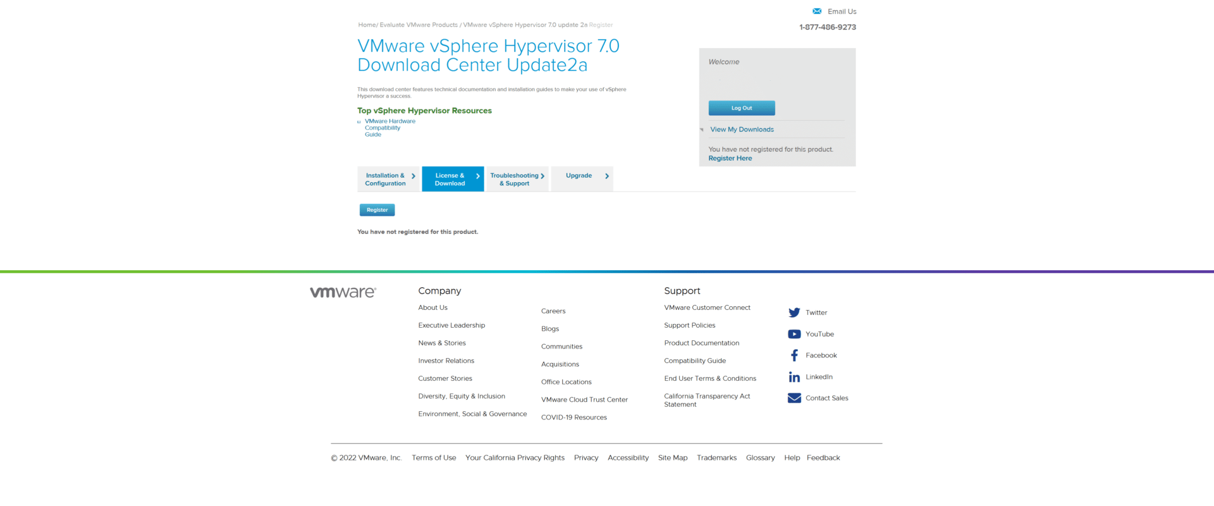
Task: Click the LinkedIn text link
Action: pyautogui.click(x=819, y=377)
